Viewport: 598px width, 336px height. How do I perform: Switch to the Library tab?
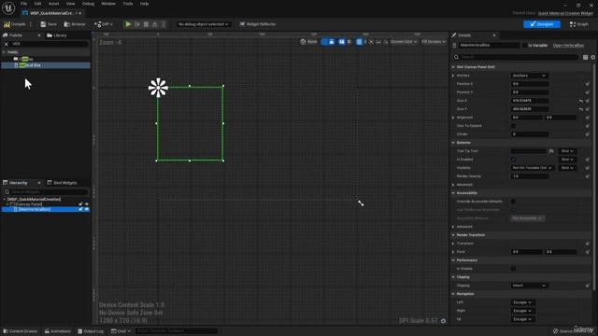[x=57, y=35]
